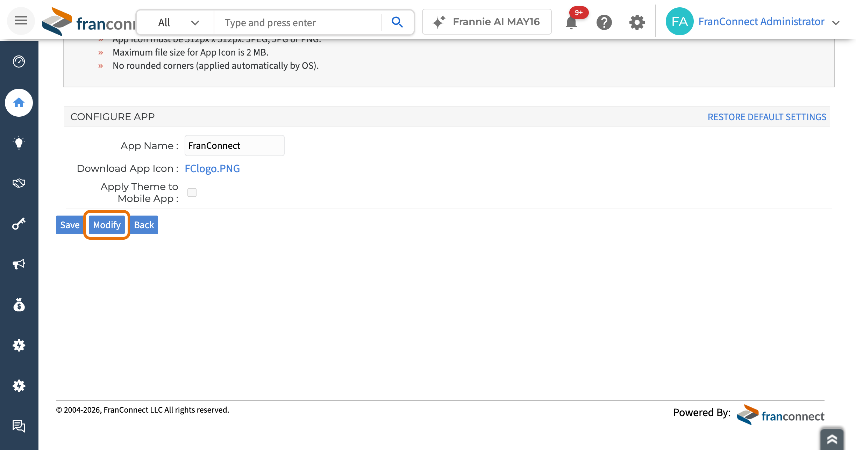The image size is (856, 450).
Task: Open the dashboard gauge sidebar icon
Action: click(19, 61)
